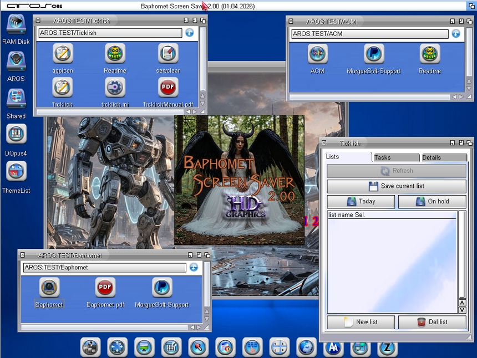The height and width of the screenshot is (358, 477).
Task: Click the Save current list button
Action: (397, 186)
